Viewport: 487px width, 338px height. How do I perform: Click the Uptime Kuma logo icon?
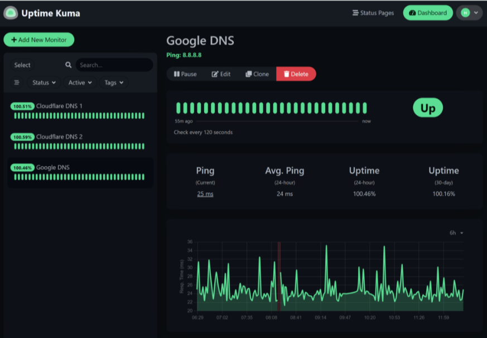[x=9, y=12]
